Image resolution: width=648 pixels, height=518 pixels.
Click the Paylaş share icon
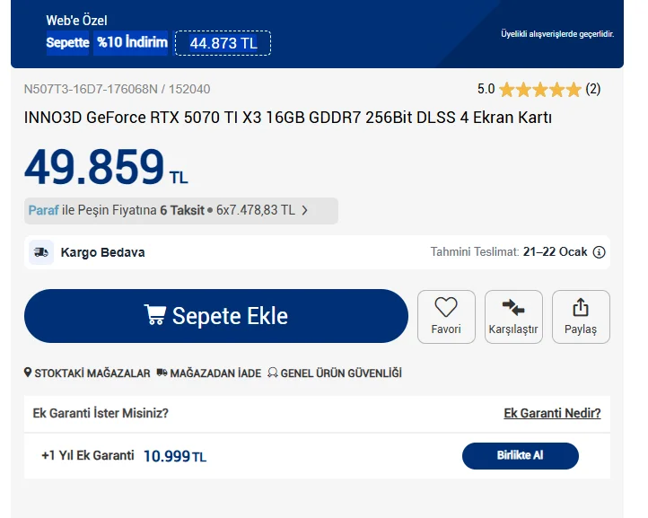tap(581, 307)
